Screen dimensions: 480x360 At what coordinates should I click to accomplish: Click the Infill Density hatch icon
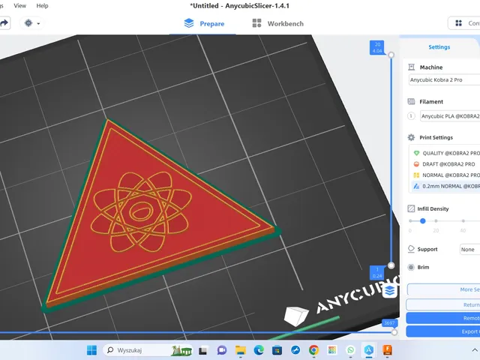[411, 208]
